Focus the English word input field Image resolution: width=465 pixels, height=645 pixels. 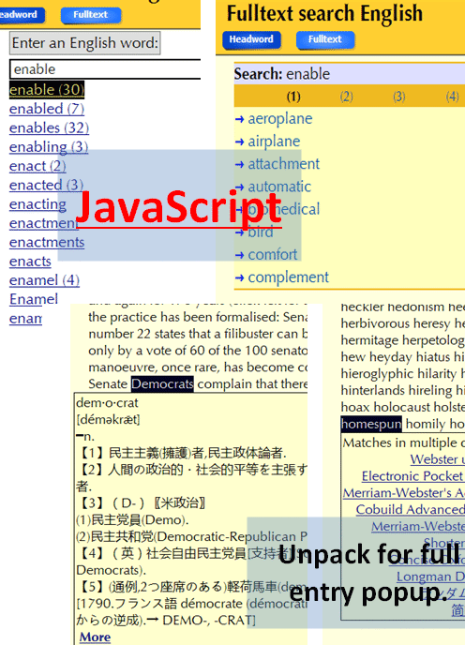tap(105, 69)
